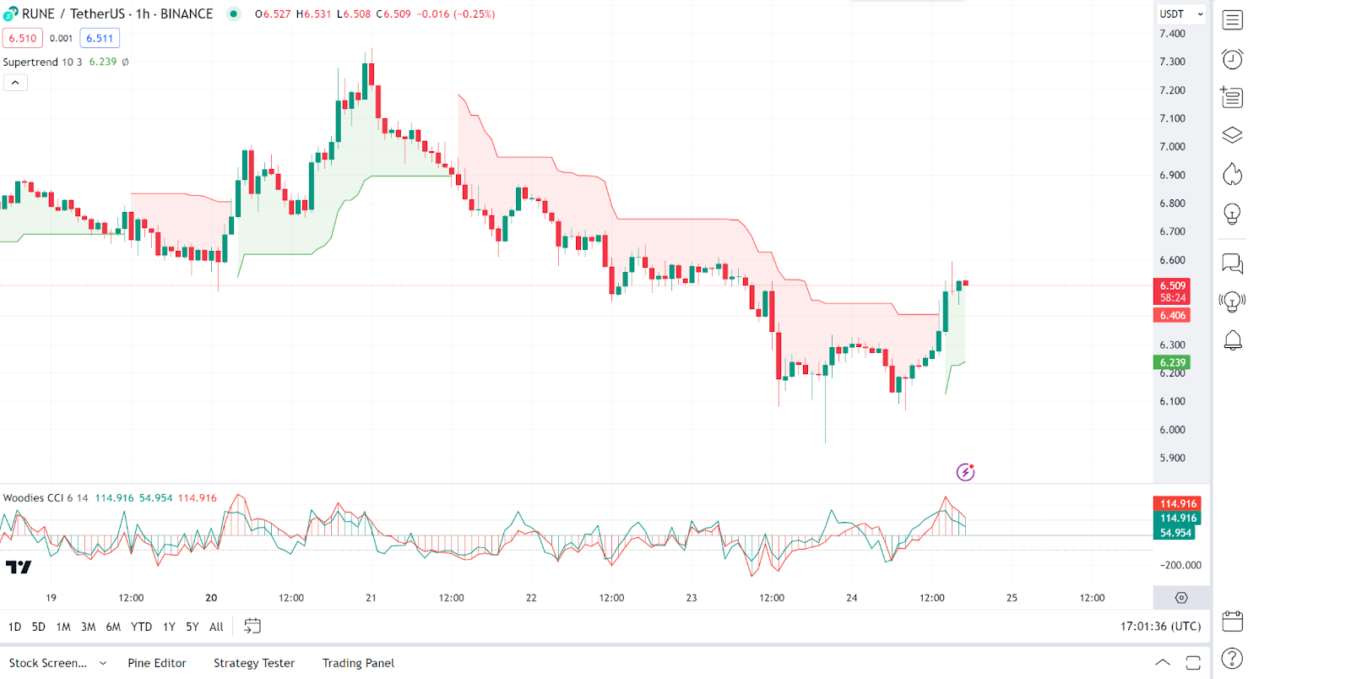1351x679 pixels.
Task: Click the green 6.239 Supertrend price label
Action: (1172, 362)
